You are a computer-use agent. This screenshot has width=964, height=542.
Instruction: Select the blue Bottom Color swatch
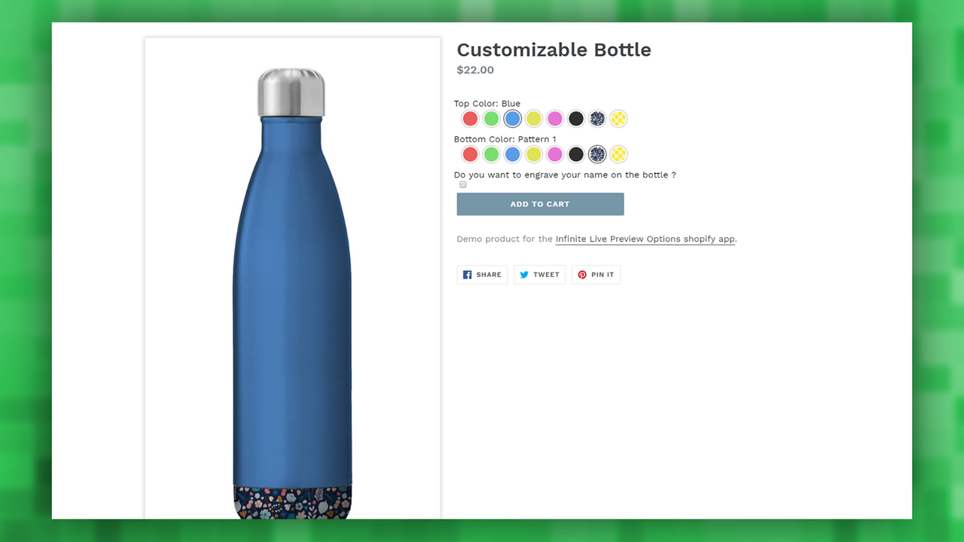click(512, 154)
